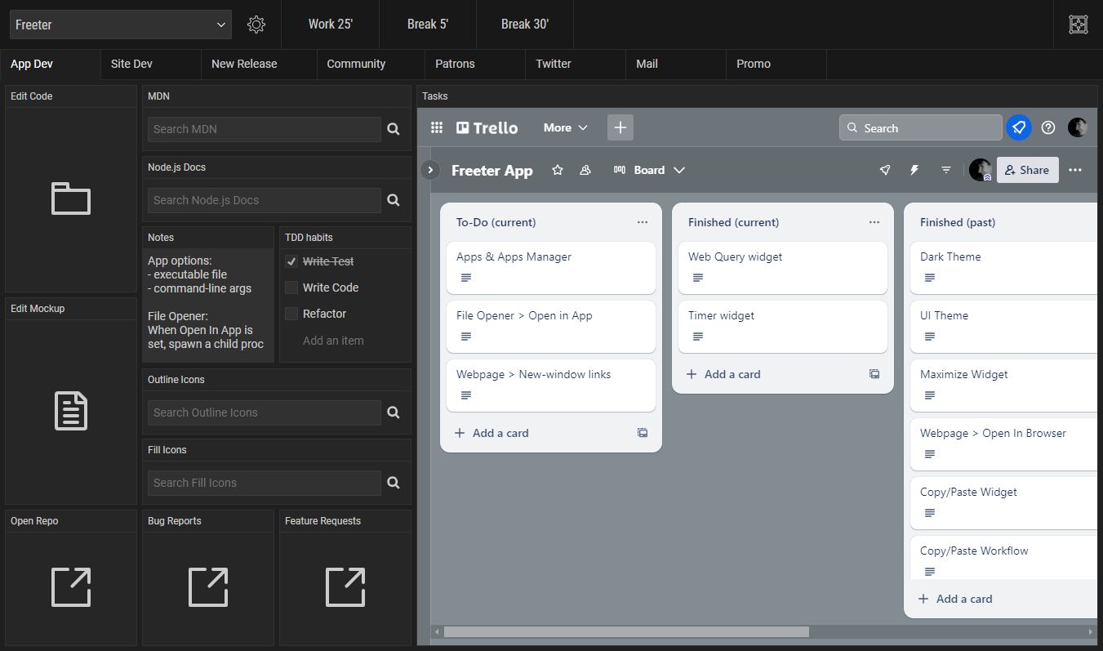Open the Bug Reports external link icon
This screenshot has height=651, width=1103.
[x=207, y=586]
